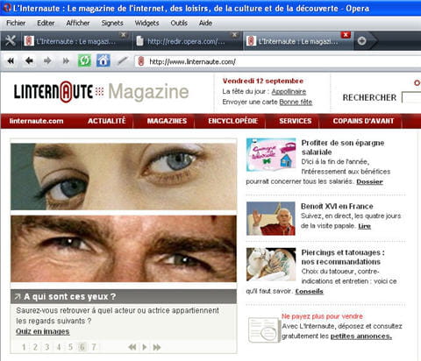Open 'Piercings et tatouages' headline
The width and height of the screenshot is (421, 361).
[343, 257]
